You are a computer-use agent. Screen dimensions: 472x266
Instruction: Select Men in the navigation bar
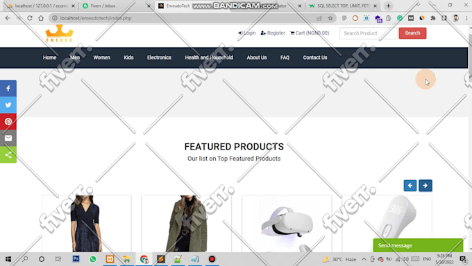click(75, 57)
